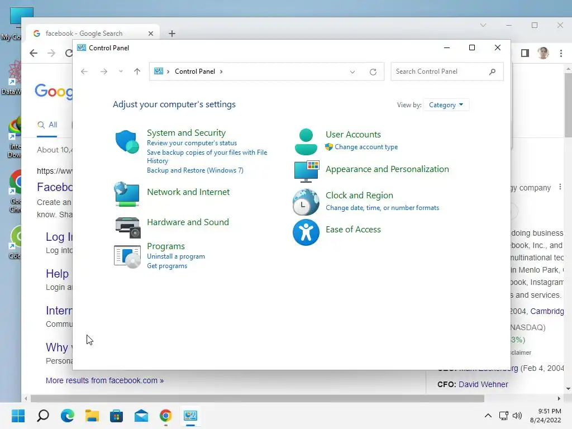The height and width of the screenshot is (429, 572).
Task: Click the chevron after Control Panel breadcrumb
Action: [221, 71]
